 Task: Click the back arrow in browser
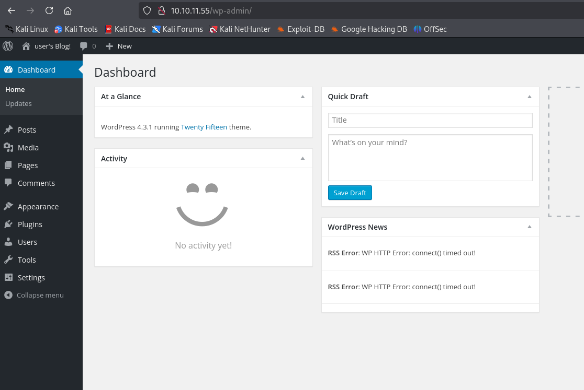pos(12,10)
